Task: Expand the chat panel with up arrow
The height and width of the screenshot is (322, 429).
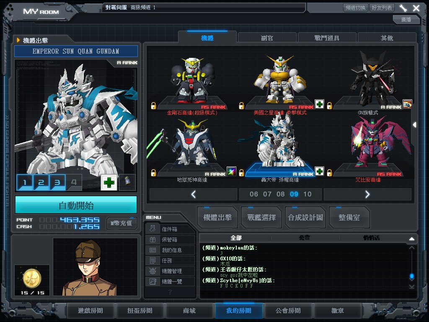Action: click(411, 239)
